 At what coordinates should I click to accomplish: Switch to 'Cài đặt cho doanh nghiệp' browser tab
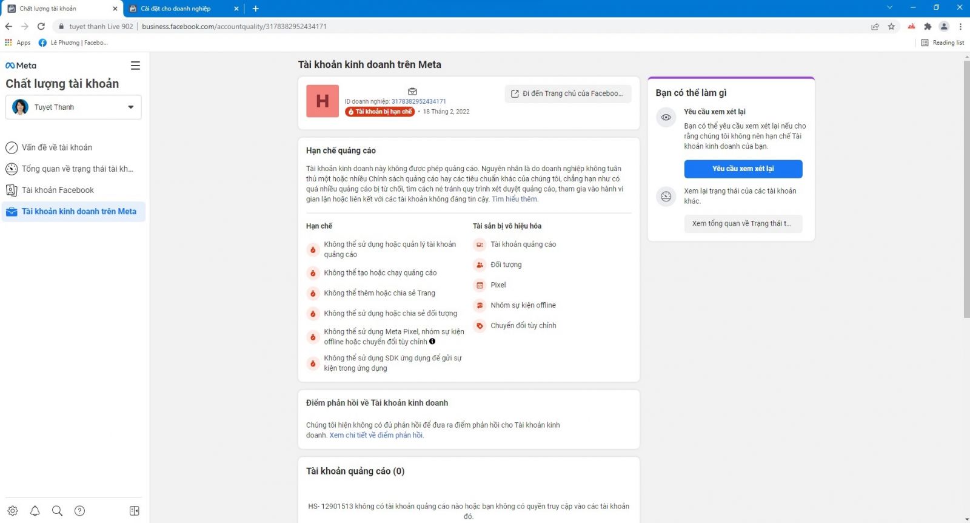tap(185, 8)
